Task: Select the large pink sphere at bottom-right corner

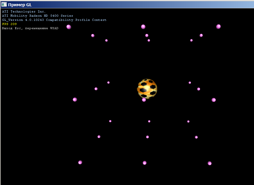Action: click(x=209, y=163)
